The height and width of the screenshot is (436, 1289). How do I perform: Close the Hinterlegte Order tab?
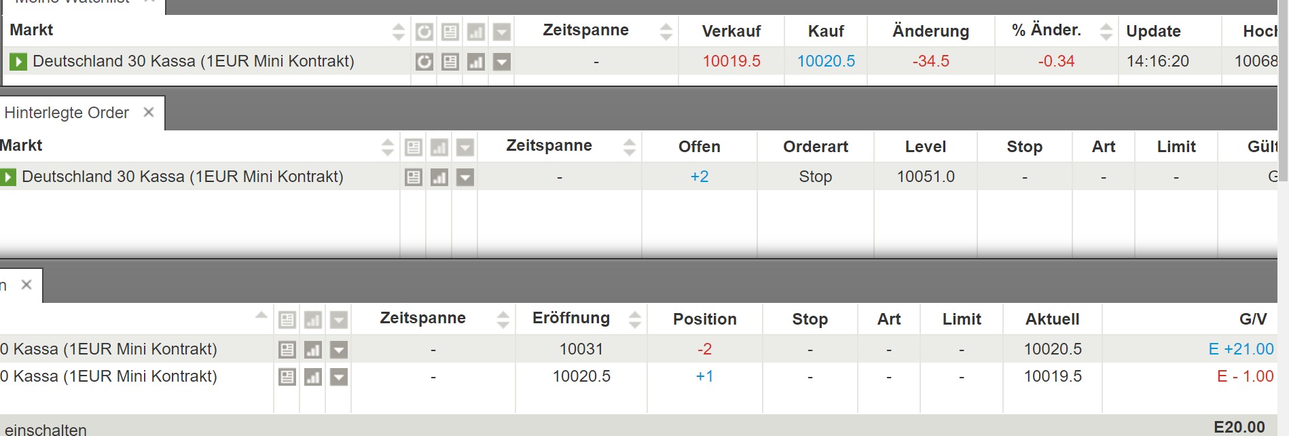(x=149, y=112)
